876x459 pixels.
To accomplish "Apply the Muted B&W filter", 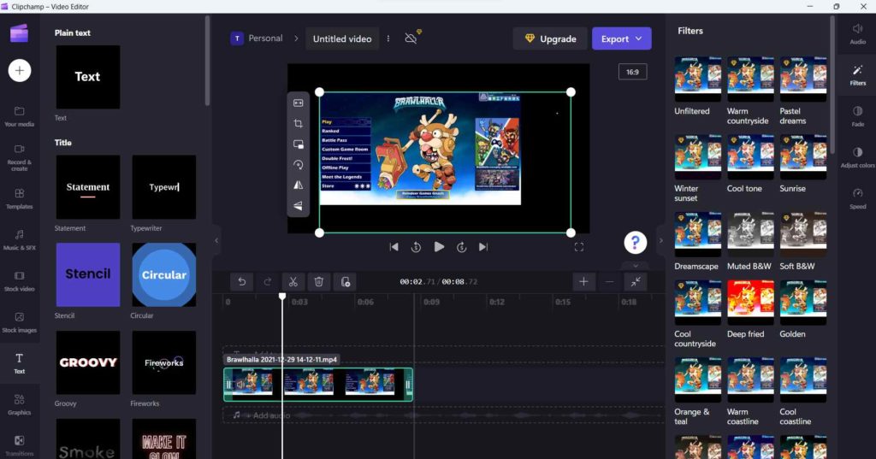I will click(x=750, y=234).
